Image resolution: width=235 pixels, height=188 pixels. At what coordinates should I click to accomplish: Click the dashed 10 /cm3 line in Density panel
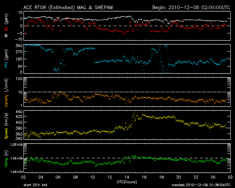point(127,92)
